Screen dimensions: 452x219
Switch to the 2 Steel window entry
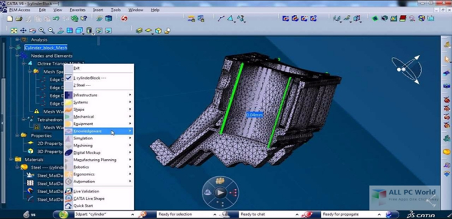tap(82, 85)
